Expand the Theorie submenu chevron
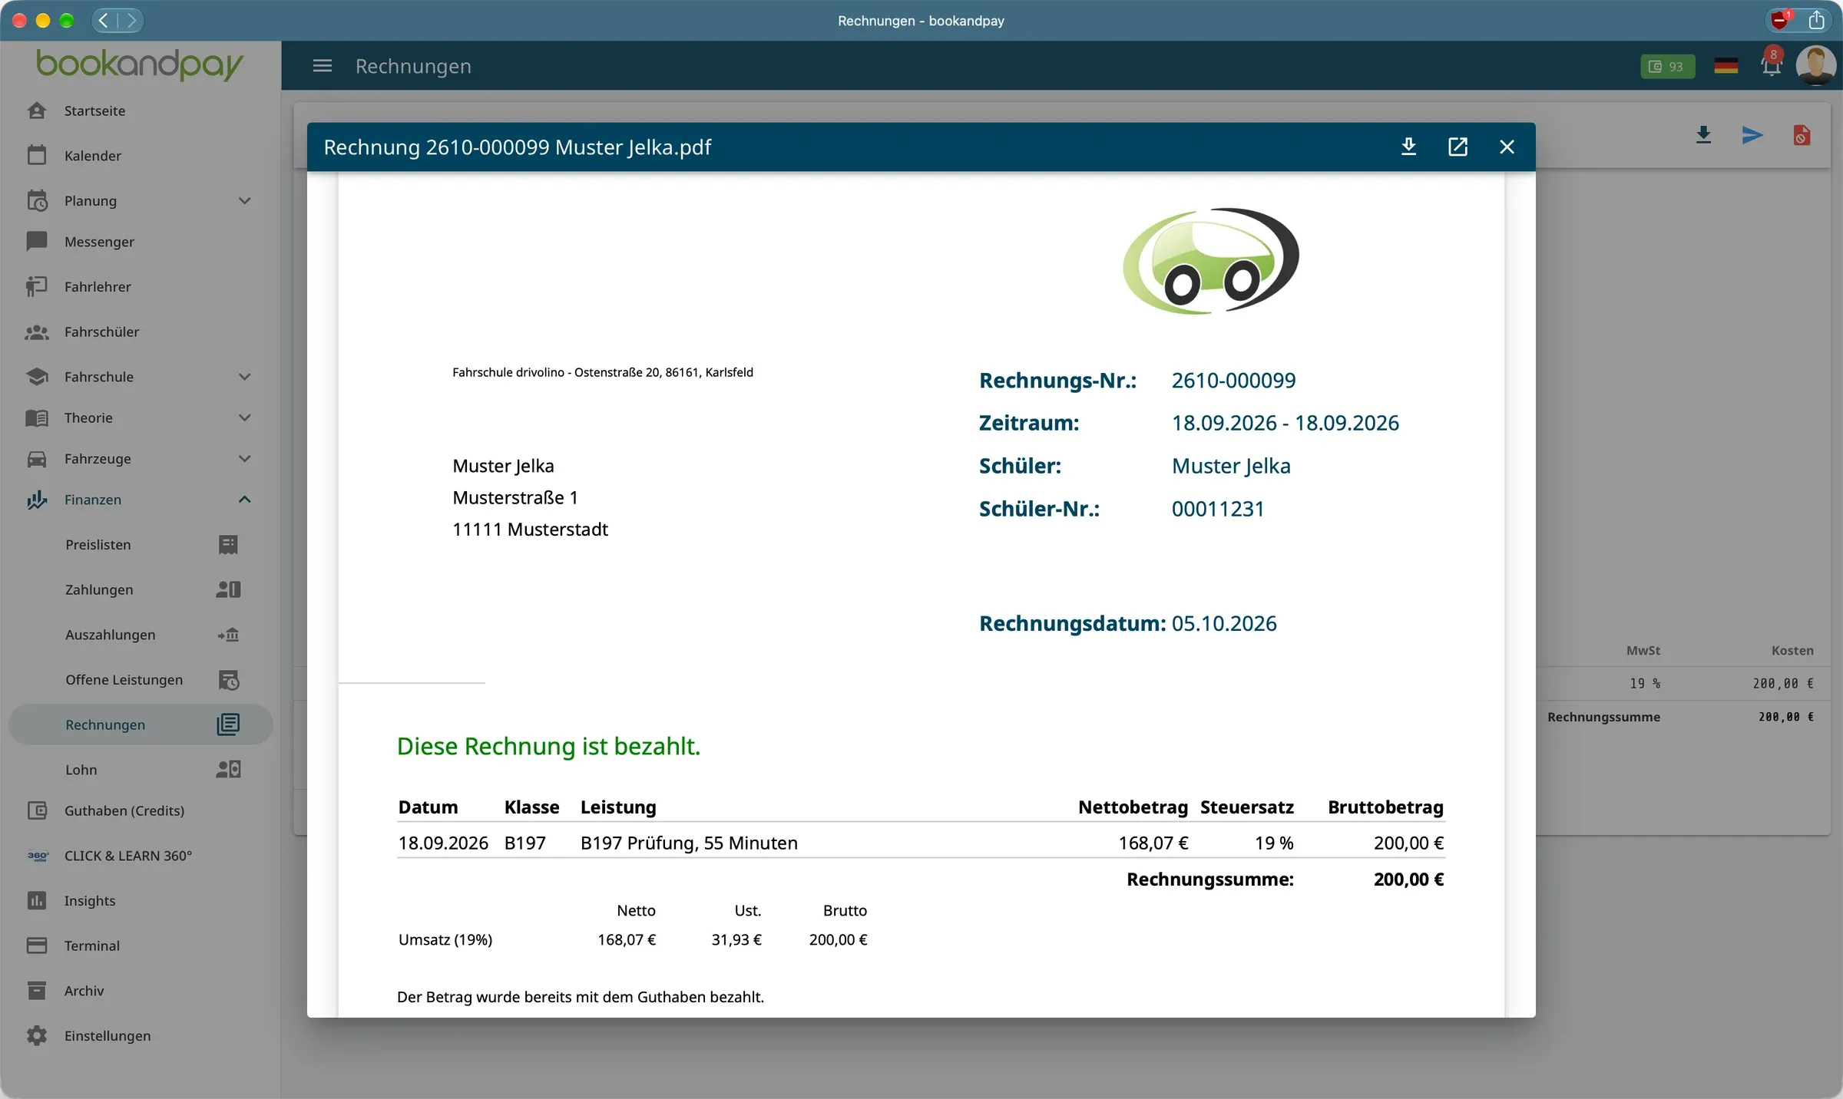 (244, 418)
